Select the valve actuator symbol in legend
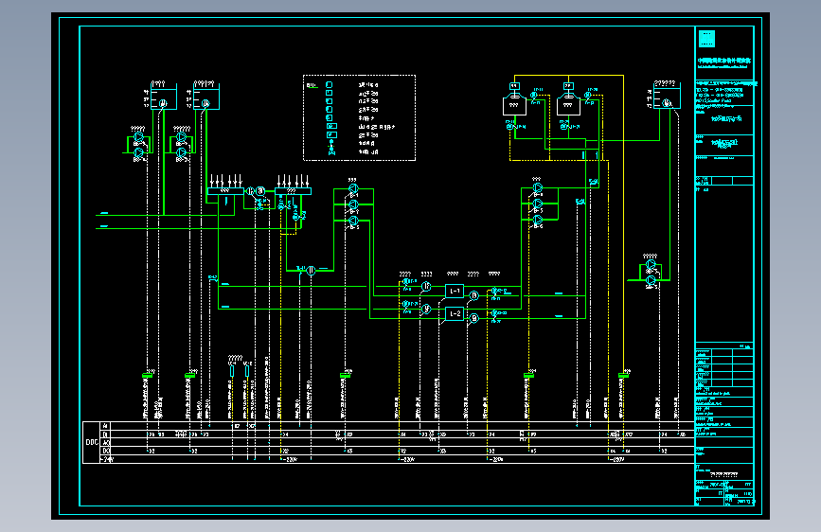821x532 pixels. tap(331, 148)
